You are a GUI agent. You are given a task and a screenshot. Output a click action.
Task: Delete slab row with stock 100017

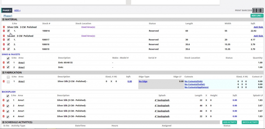point(4,39)
